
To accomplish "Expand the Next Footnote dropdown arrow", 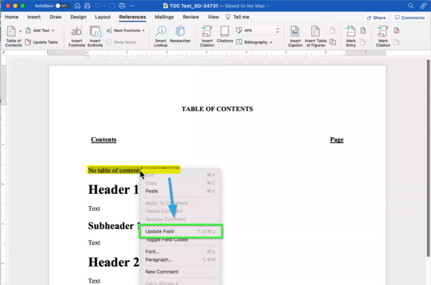I will click(143, 31).
